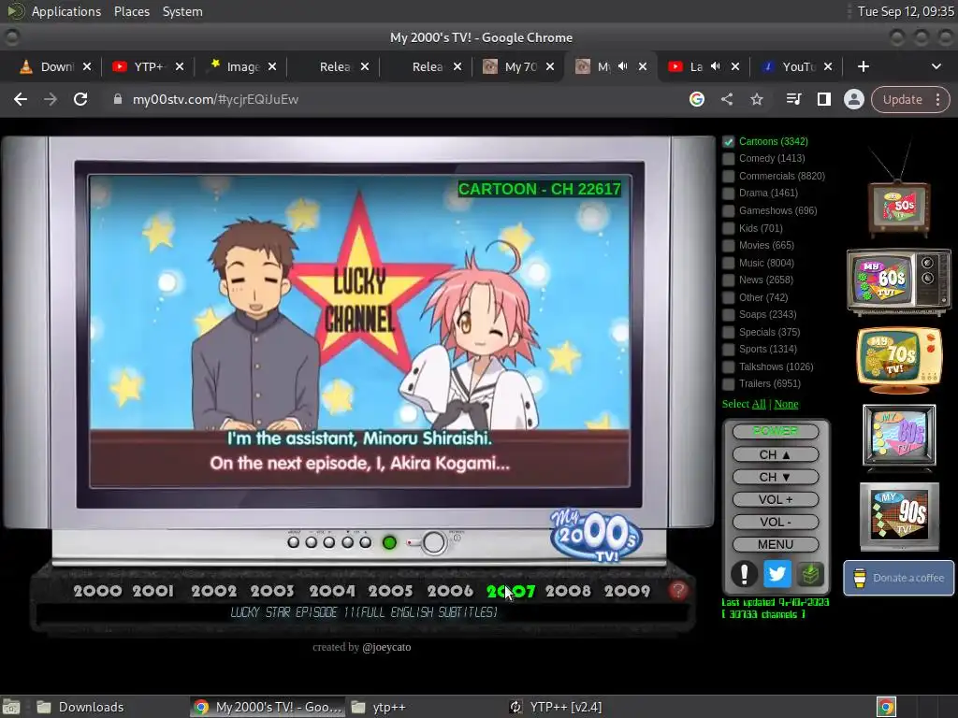The height and width of the screenshot is (718, 958).
Task: Click the green box icon on remote
Action: (810, 574)
